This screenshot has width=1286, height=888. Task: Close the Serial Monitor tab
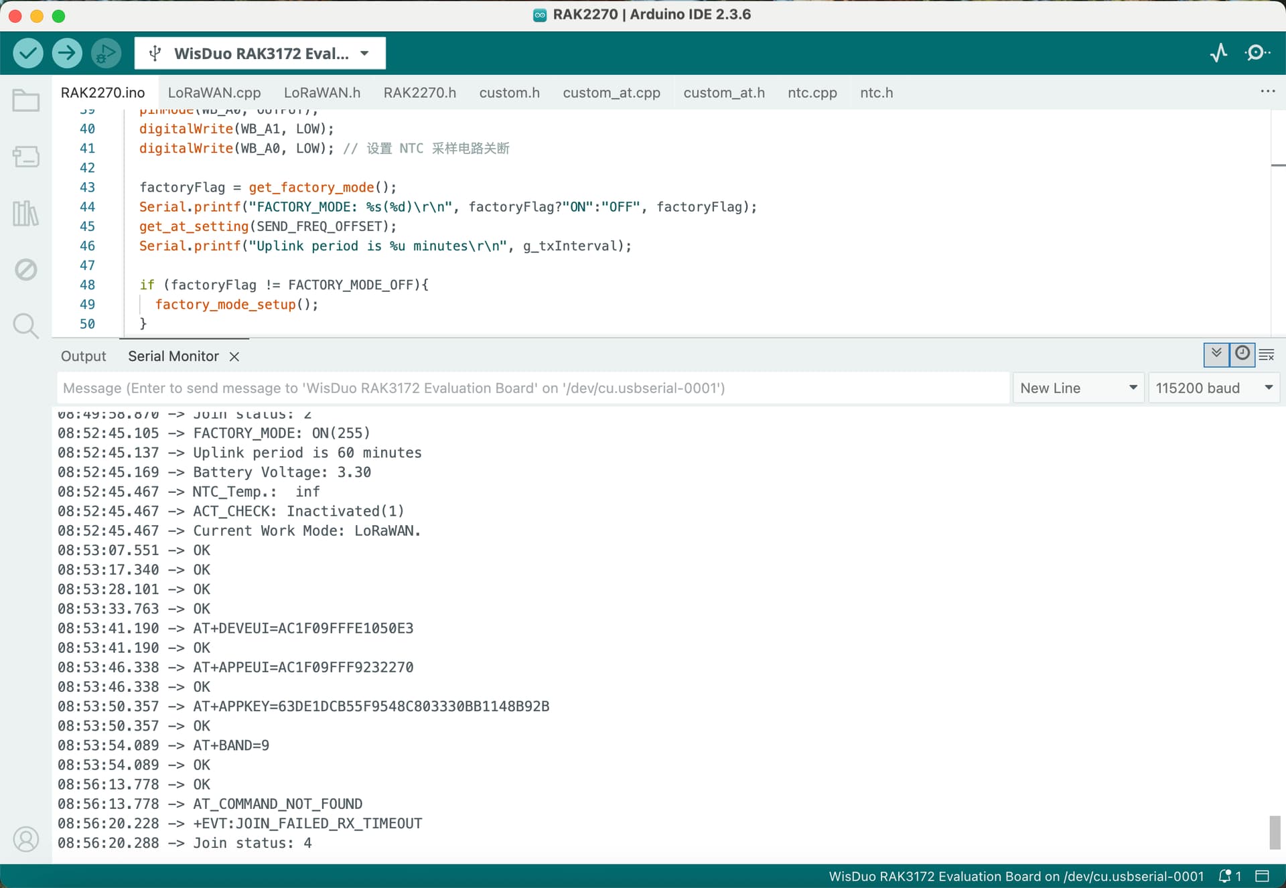[x=234, y=357]
